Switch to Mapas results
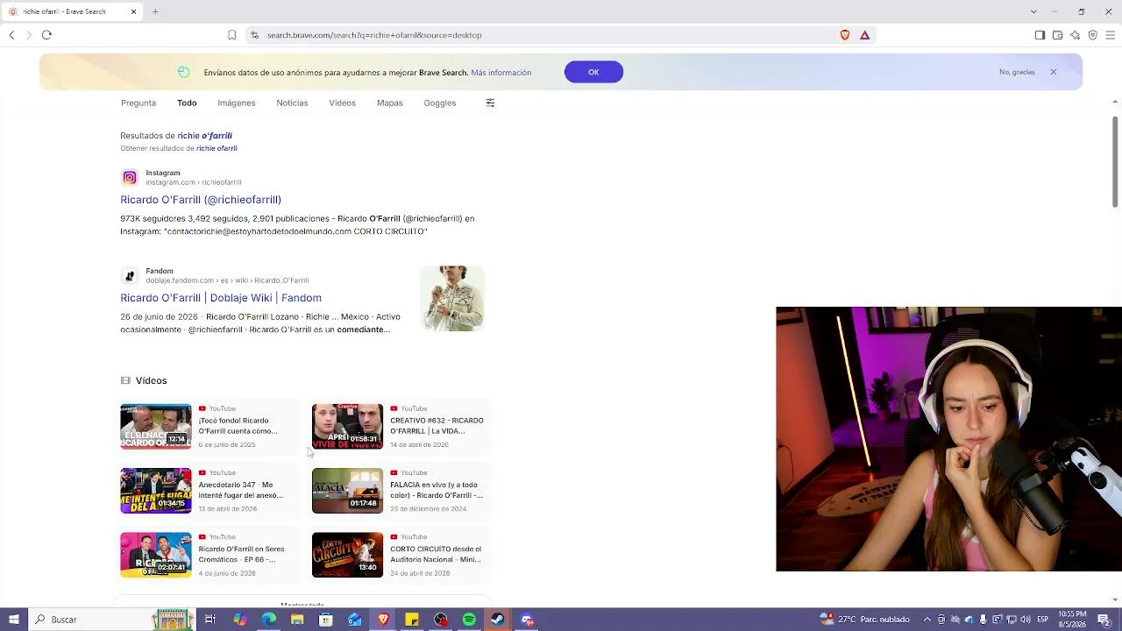The width and height of the screenshot is (1122, 631). [x=390, y=103]
